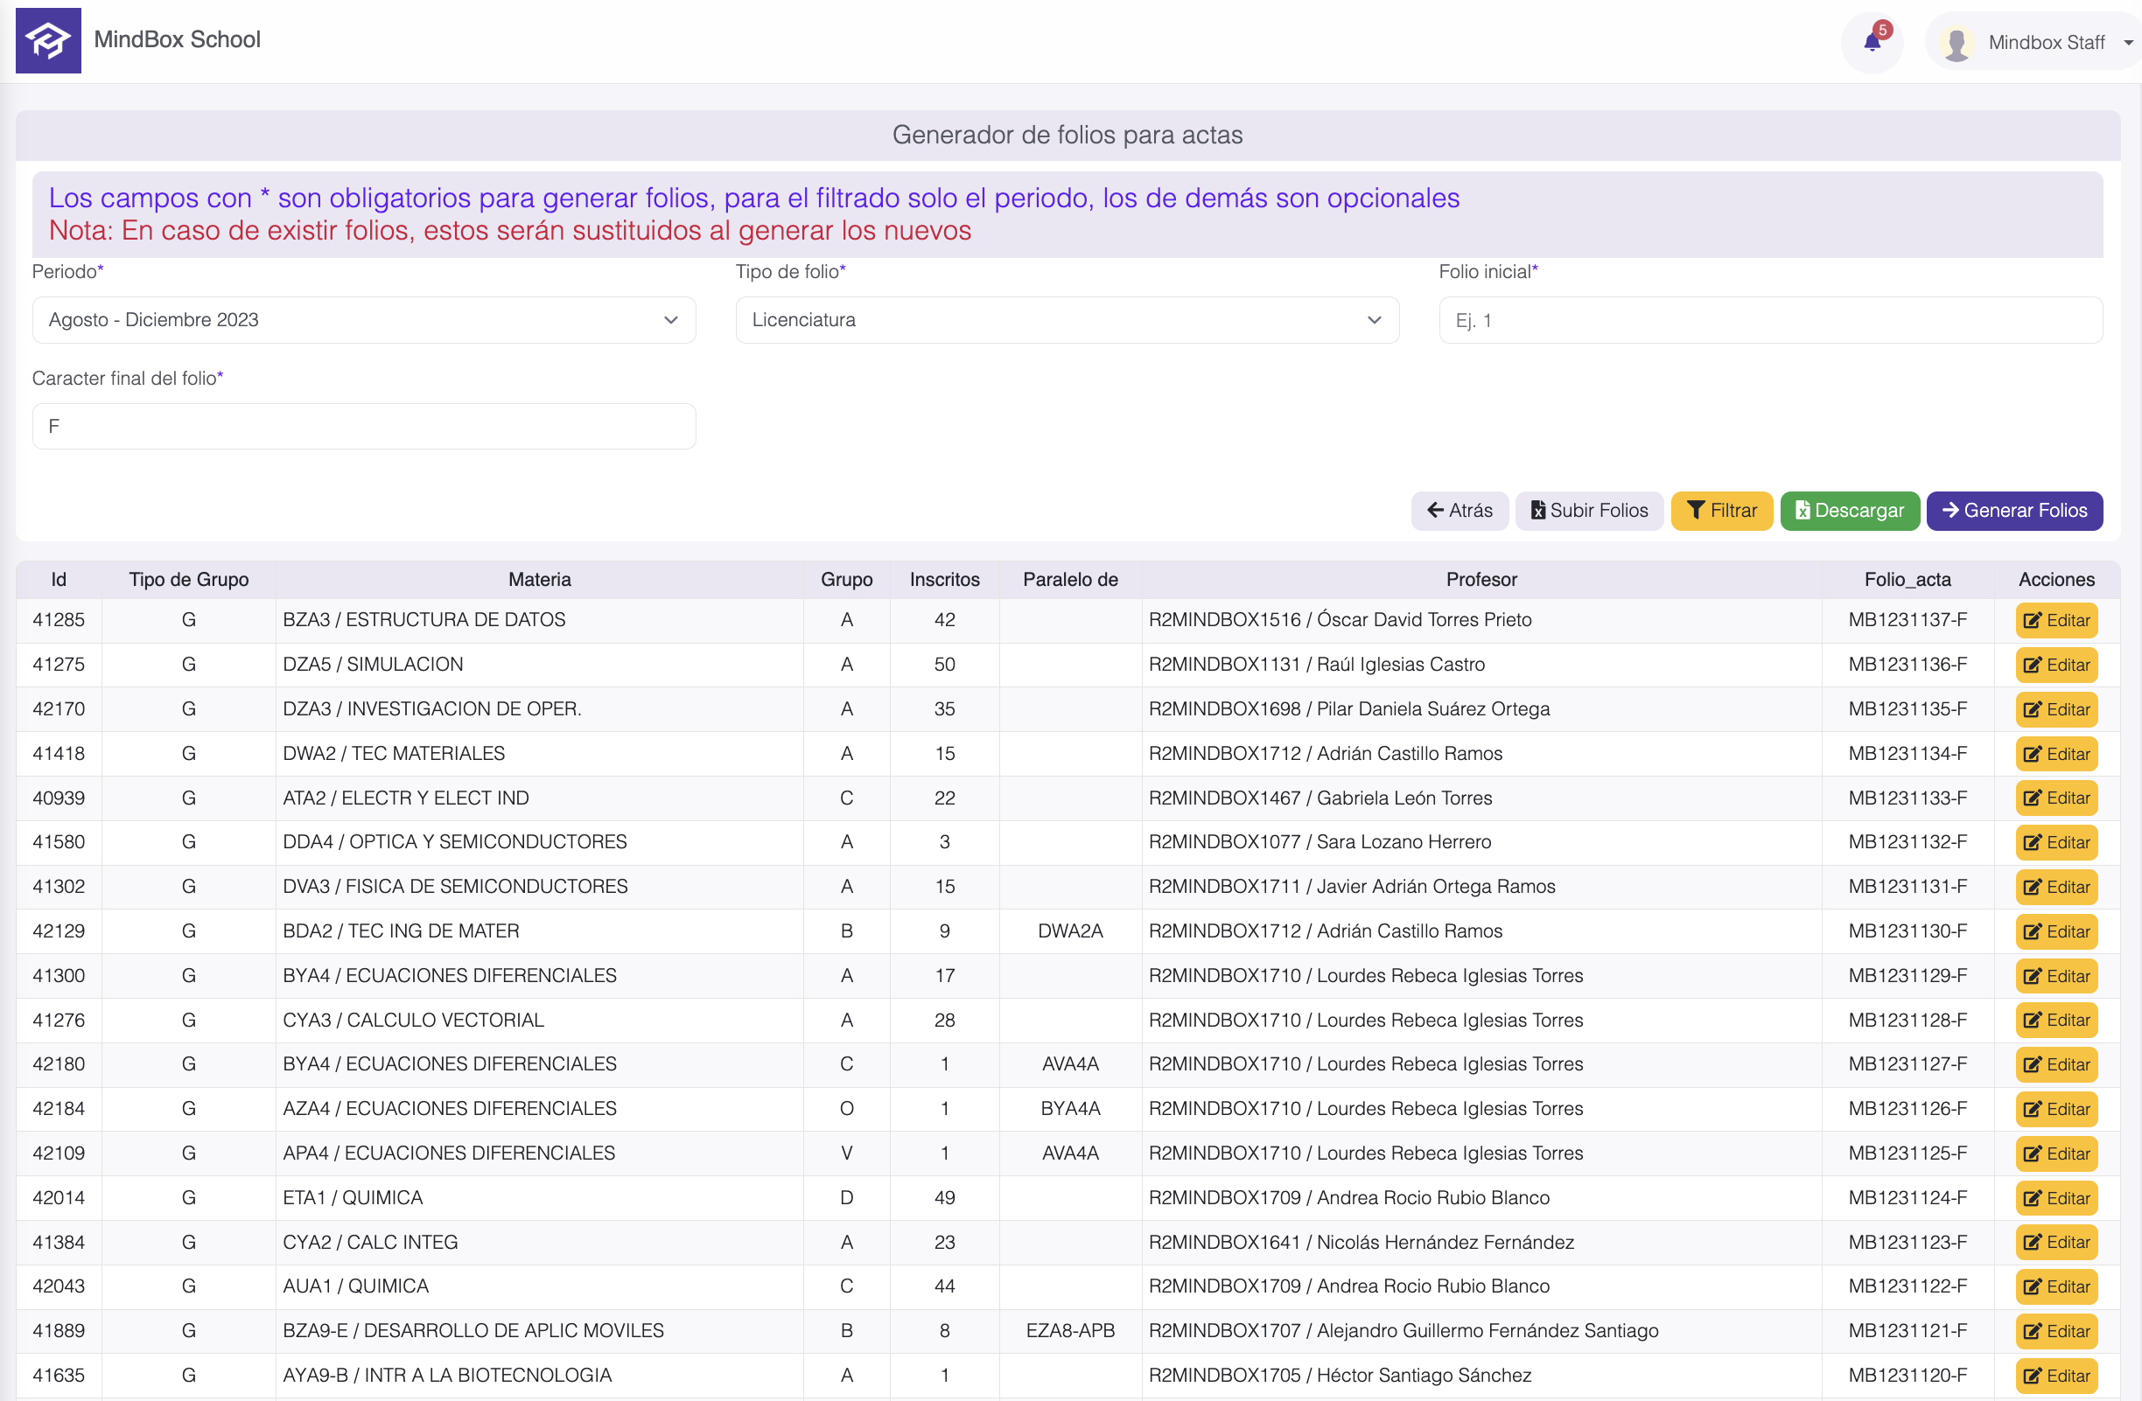Open the notifications bell
The width and height of the screenshot is (2142, 1401).
1872,41
